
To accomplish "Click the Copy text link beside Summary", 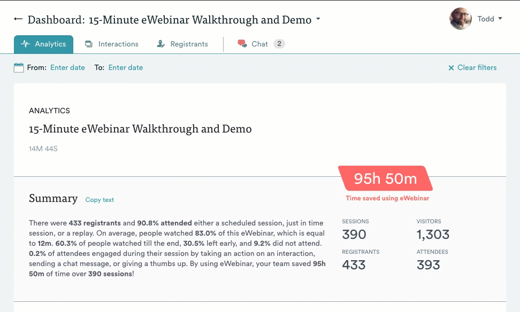I will click(100, 200).
